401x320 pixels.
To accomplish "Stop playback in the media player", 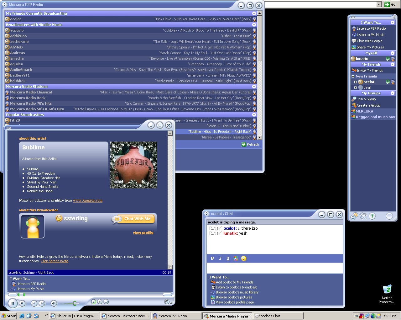I will click(x=22, y=303).
